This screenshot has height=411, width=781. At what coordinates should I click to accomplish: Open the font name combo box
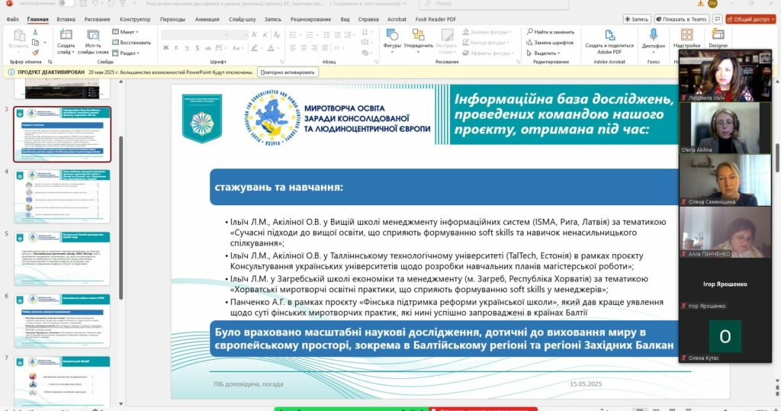click(x=195, y=34)
